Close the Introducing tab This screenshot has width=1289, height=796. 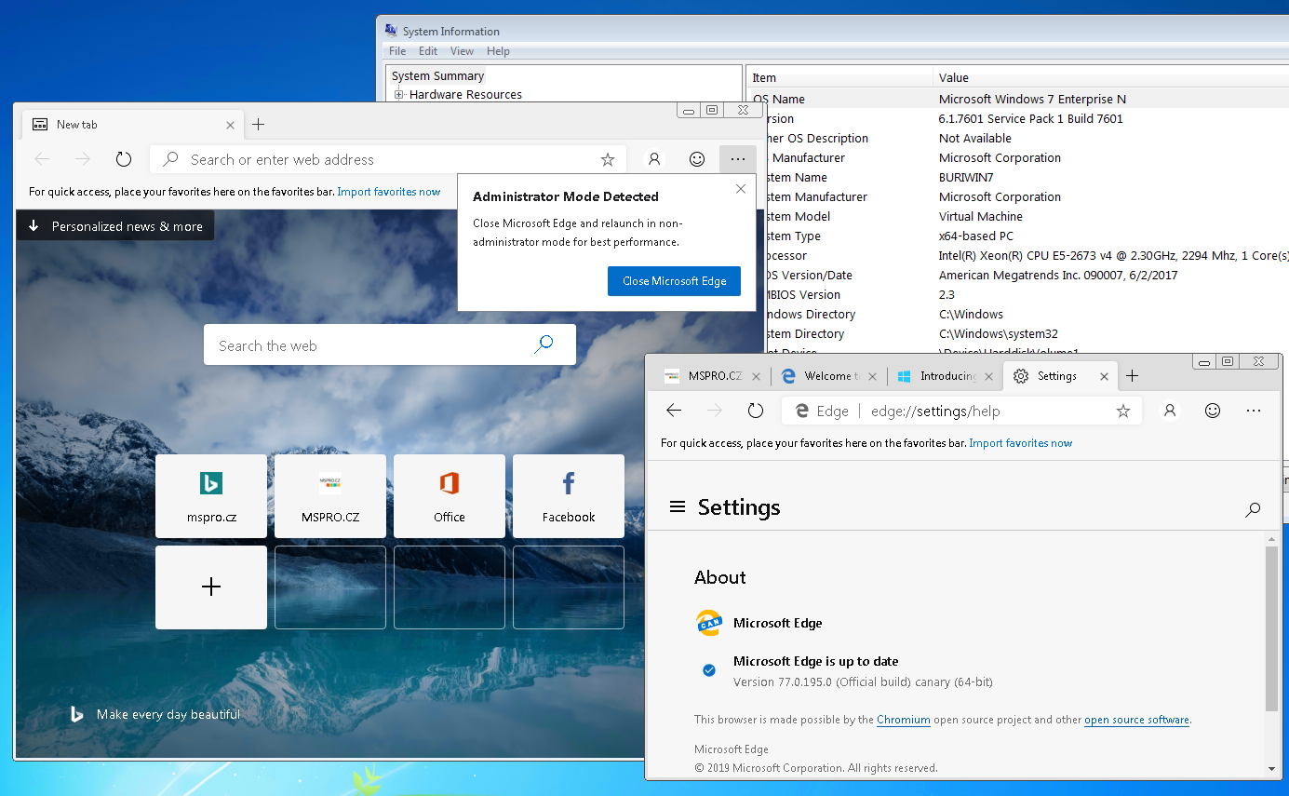pyautogui.click(x=988, y=377)
